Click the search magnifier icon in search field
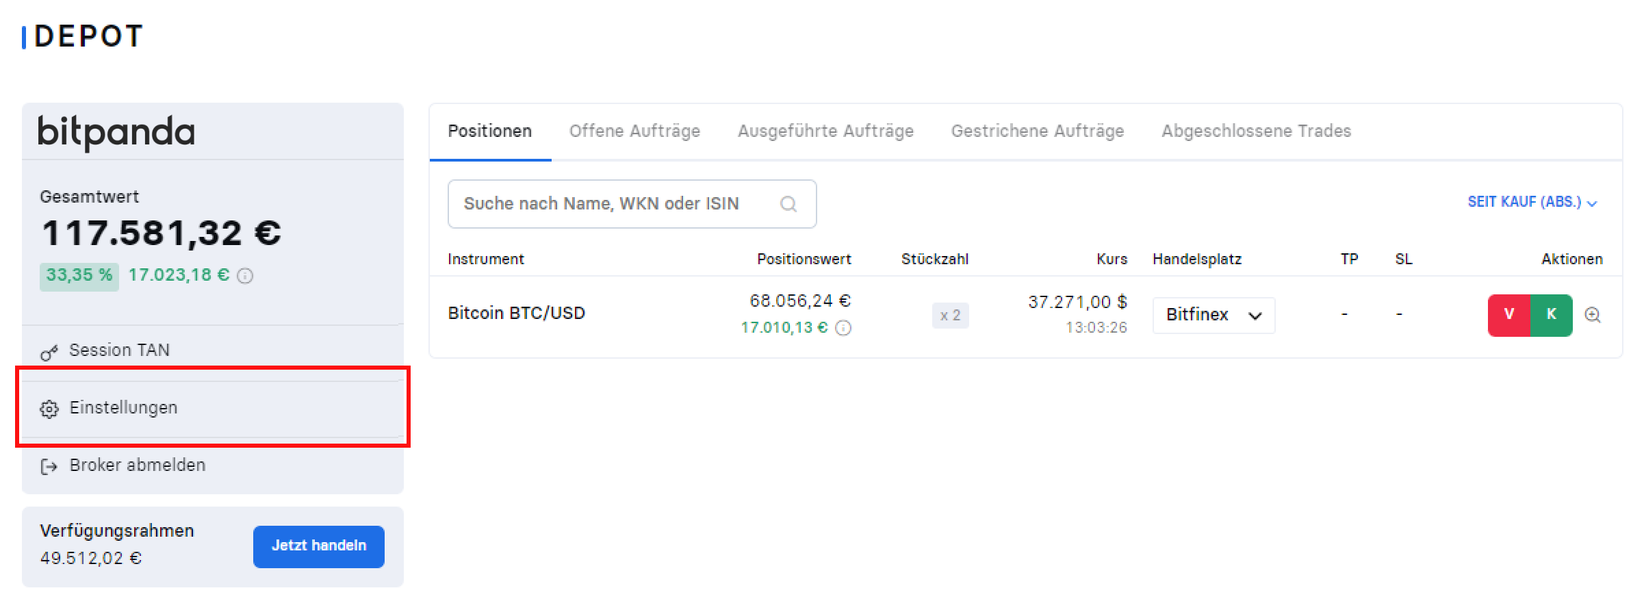The height and width of the screenshot is (612, 1644). point(788,204)
